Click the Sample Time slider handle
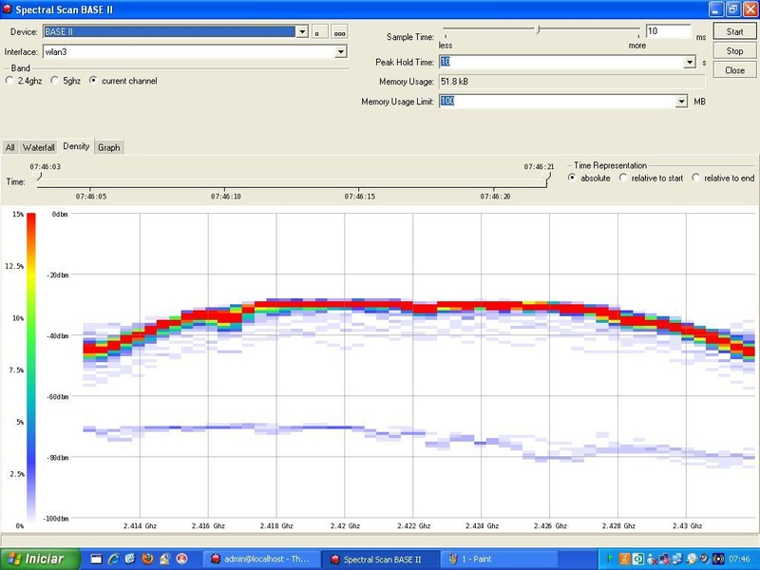The height and width of the screenshot is (570, 760). click(x=538, y=29)
